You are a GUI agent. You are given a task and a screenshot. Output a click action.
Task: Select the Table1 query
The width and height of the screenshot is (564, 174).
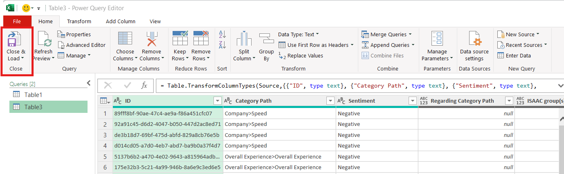(34, 95)
